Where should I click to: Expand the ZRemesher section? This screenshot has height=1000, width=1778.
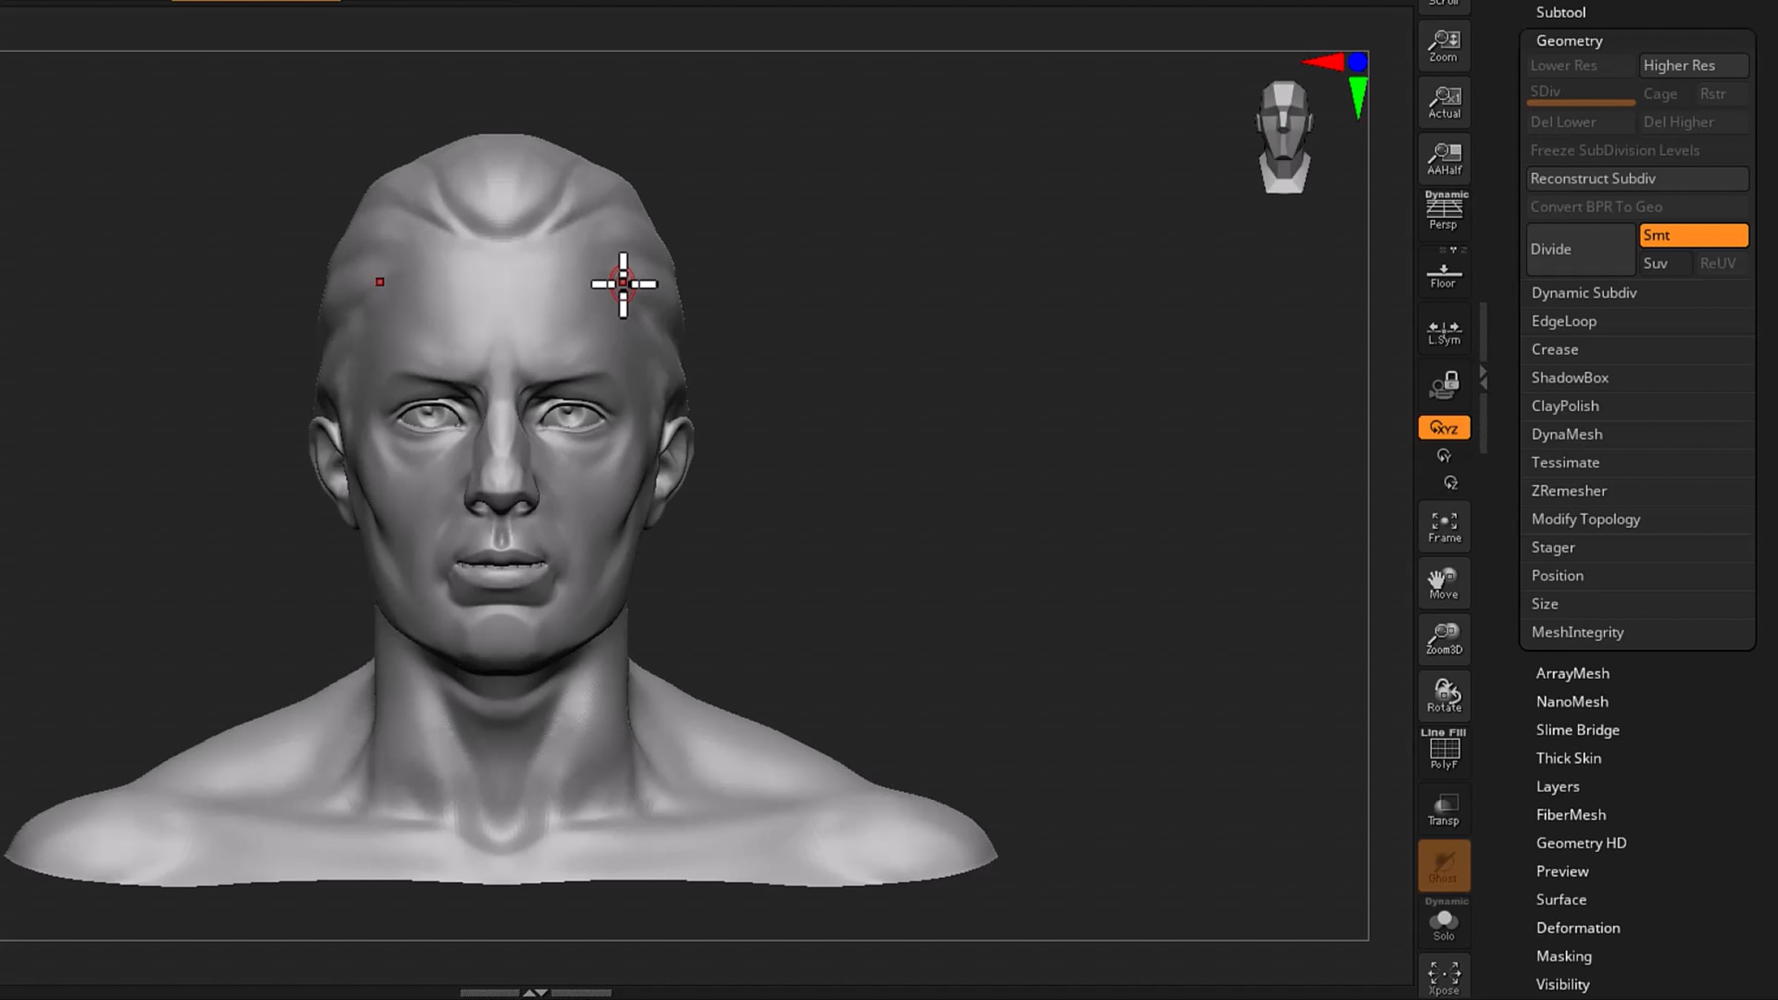click(1568, 490)
